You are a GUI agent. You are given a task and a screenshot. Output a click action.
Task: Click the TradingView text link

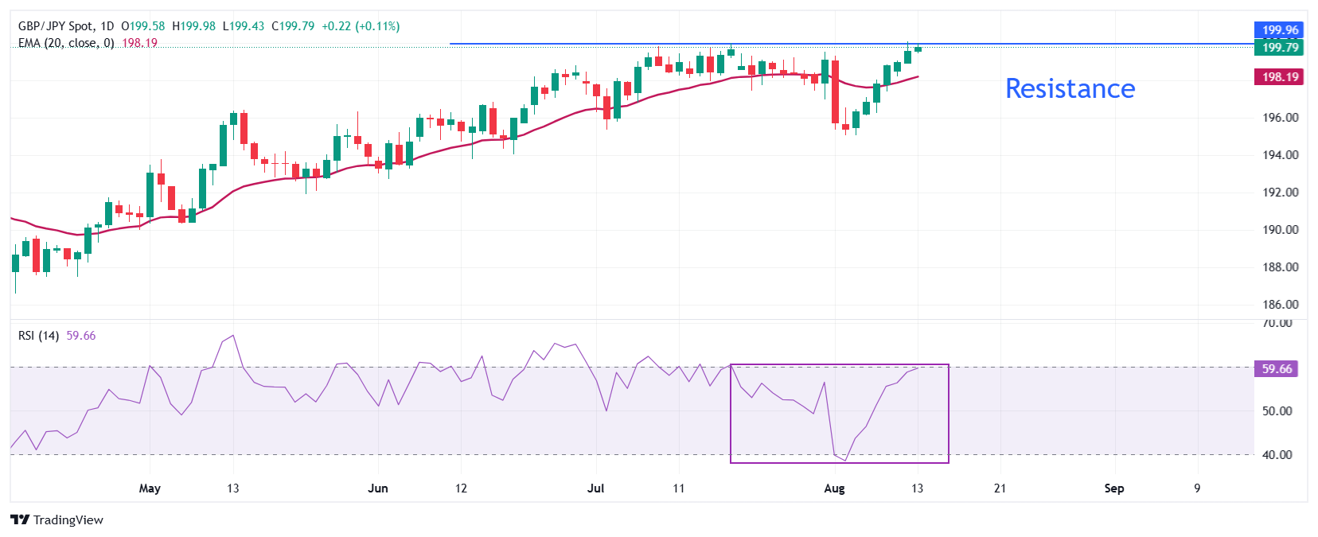point(68,519)
